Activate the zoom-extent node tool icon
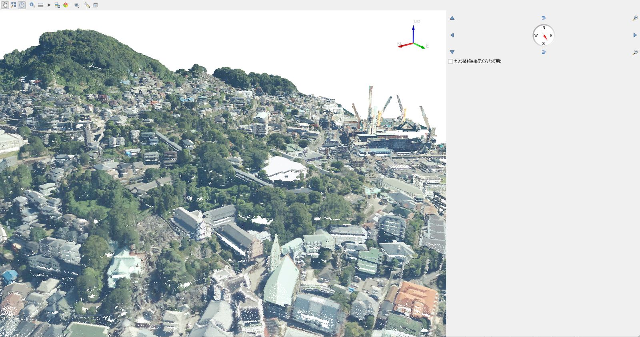640x337 pixels. [x=13, y=5]
